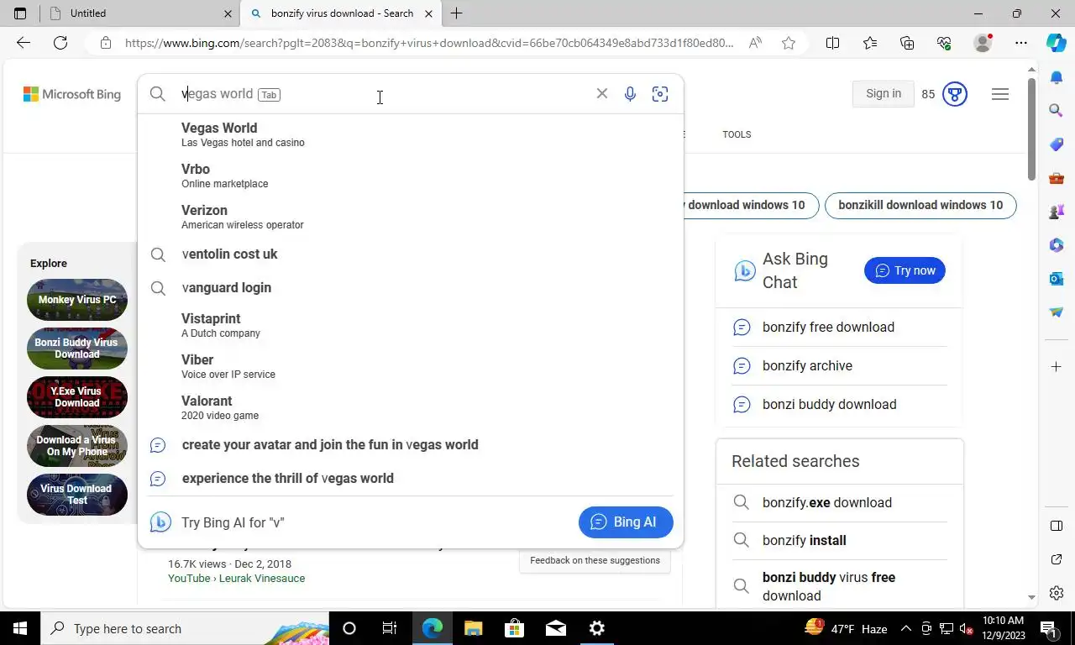Open the Favorites list icon
Viewport: 1075px width, 645px height.
click(869, 43)
